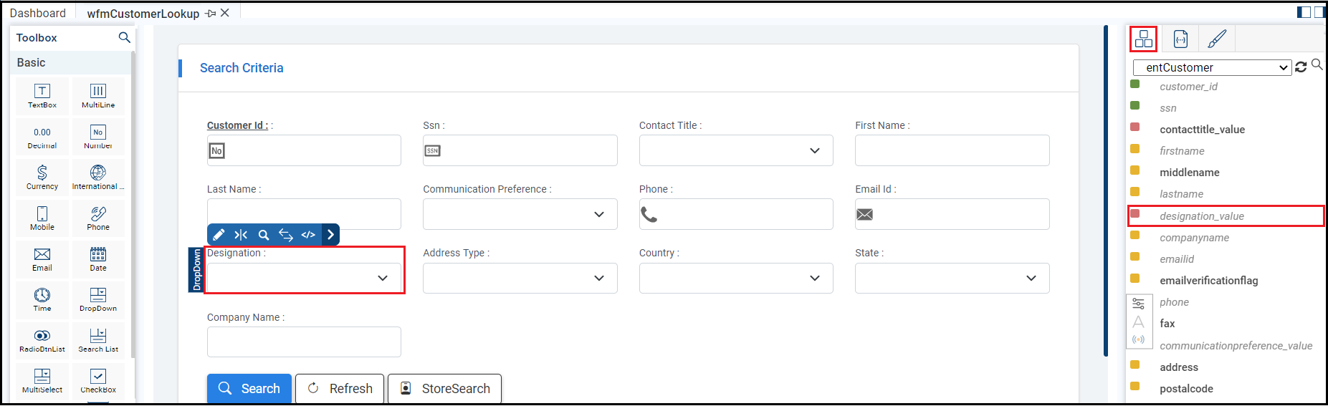Click the red square beside designation_value
The width and height of the screenshot is (1328, 406).
(1135, 213)
